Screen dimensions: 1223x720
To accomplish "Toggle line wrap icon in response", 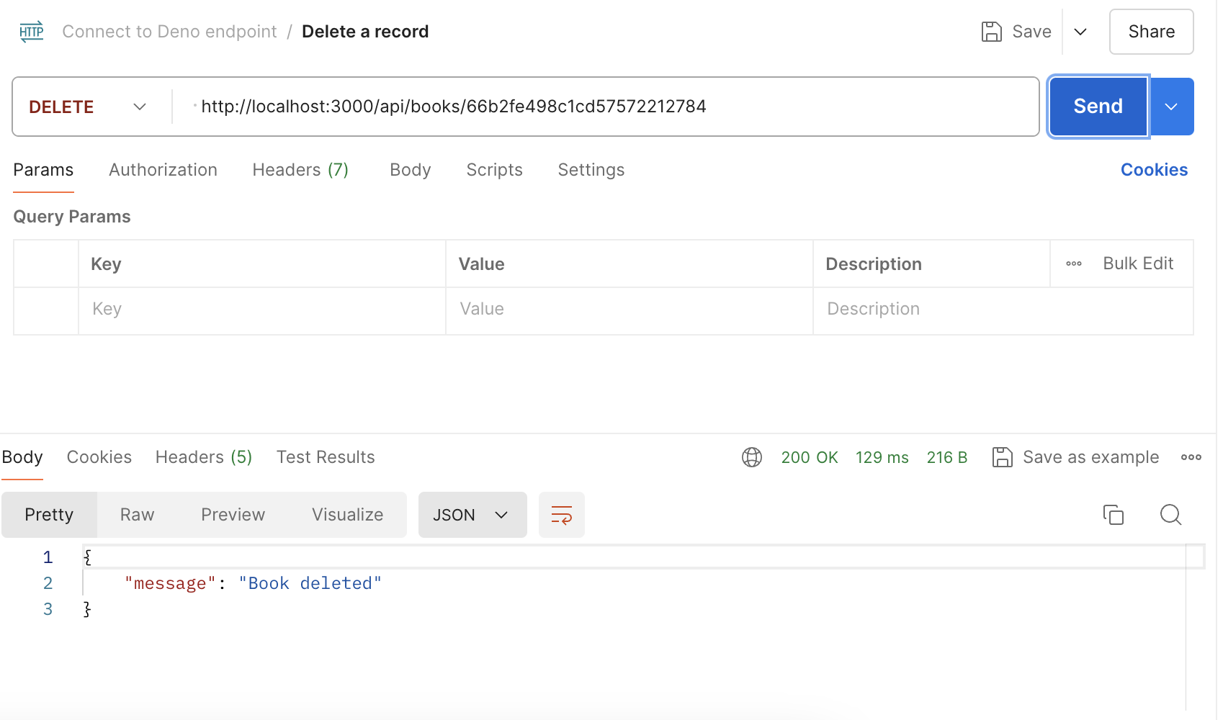I will tap(561, 515).
